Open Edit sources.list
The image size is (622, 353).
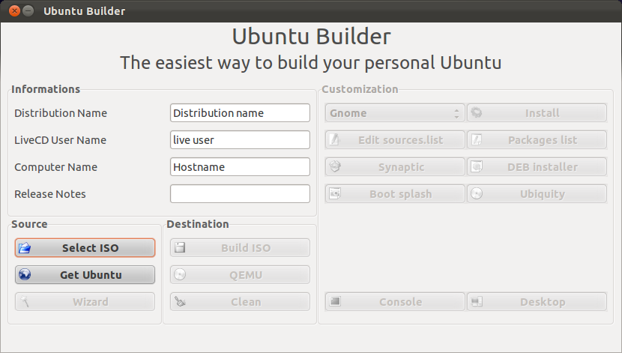(395, 140)
